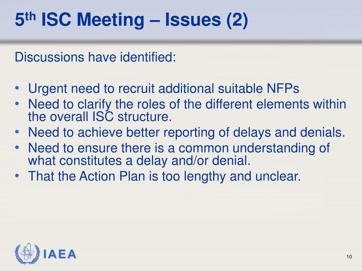The width and height of the screenshot is (362, 271).
Task: Click the word 'NFPs' in first bullet
Action: point(283,88)
